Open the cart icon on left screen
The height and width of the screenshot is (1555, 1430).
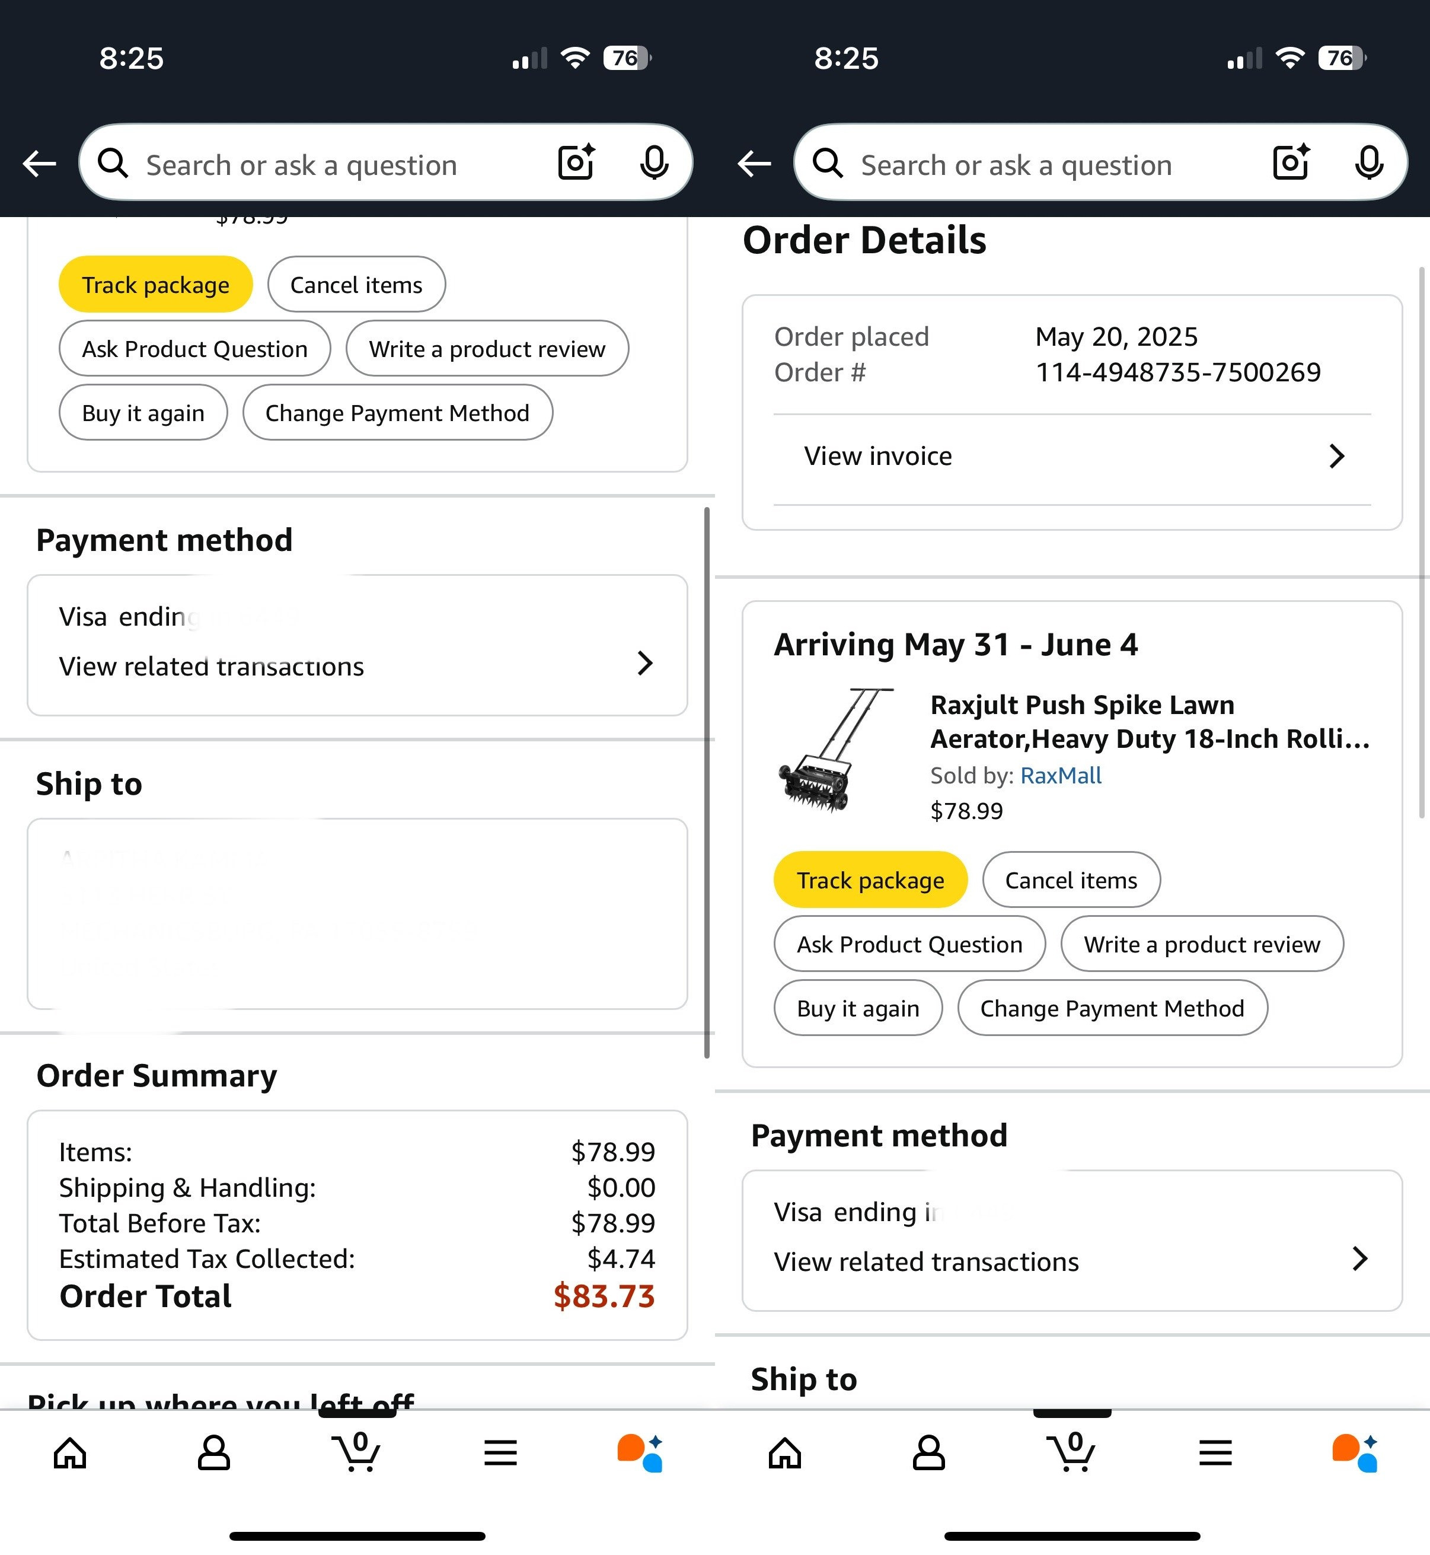[x=357, y=1452]
